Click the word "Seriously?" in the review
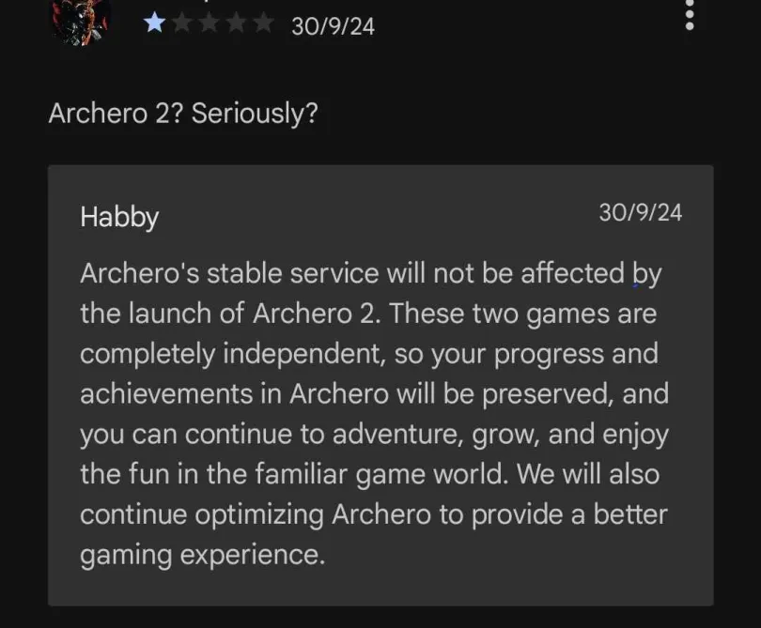The image size is (761, 628). [x=255, y=114]
